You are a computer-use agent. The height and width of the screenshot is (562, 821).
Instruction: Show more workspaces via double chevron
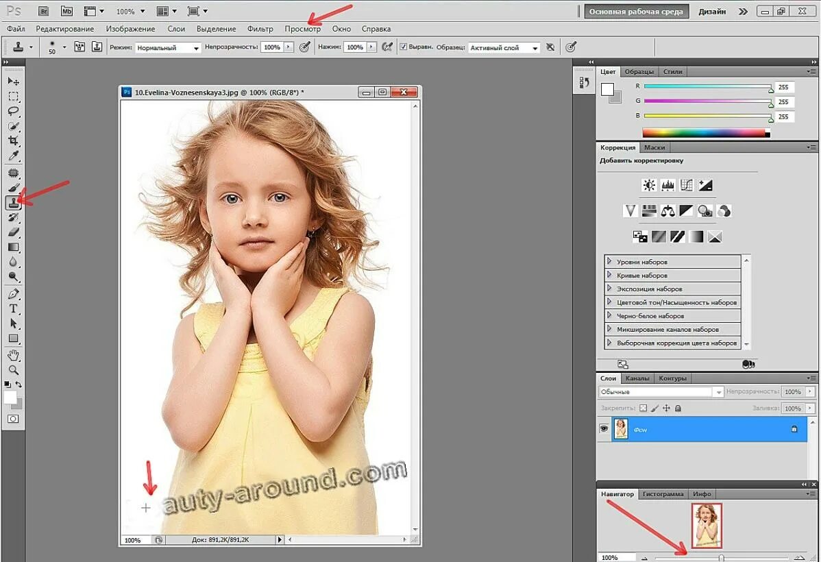click(x=743, y=11)
